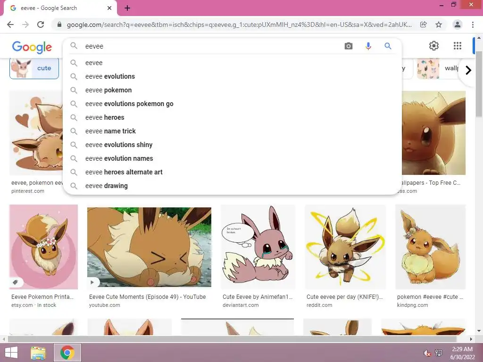
Task: Open Chrome three-dot menu
Action: pyautogui.click(x=473, y=25)
